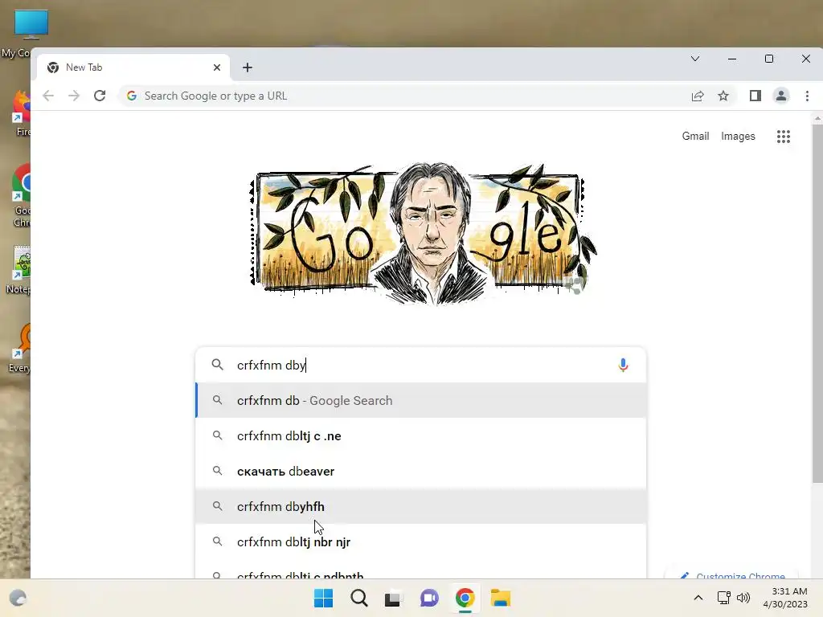Viewport: 823px width, 617px height.
Task: Open the clock and date panel
Action: pyautogui.click(x=785, y=598)
